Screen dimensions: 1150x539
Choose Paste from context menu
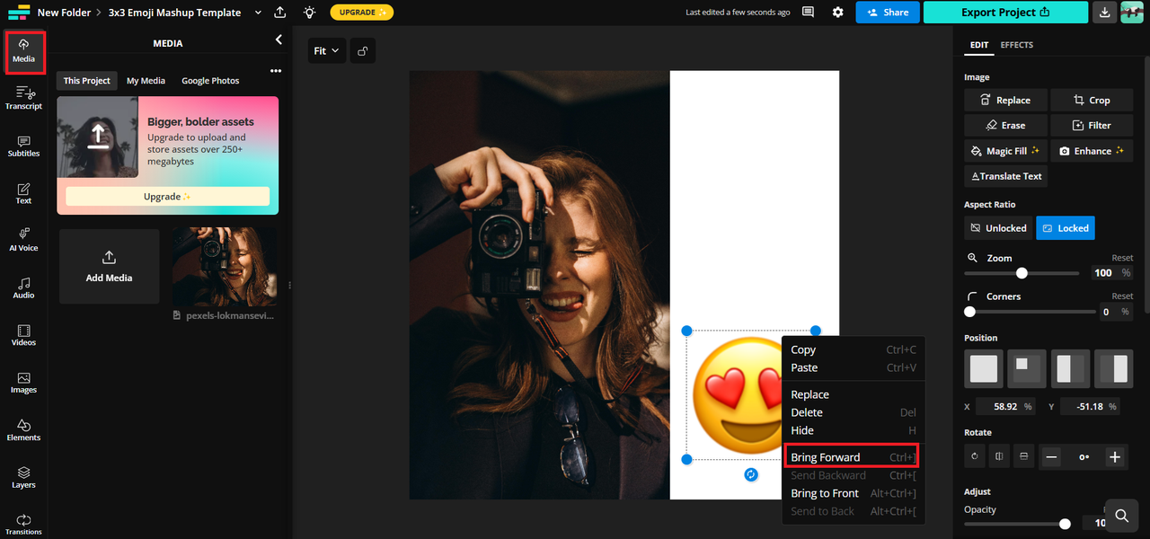coord(854,367)
